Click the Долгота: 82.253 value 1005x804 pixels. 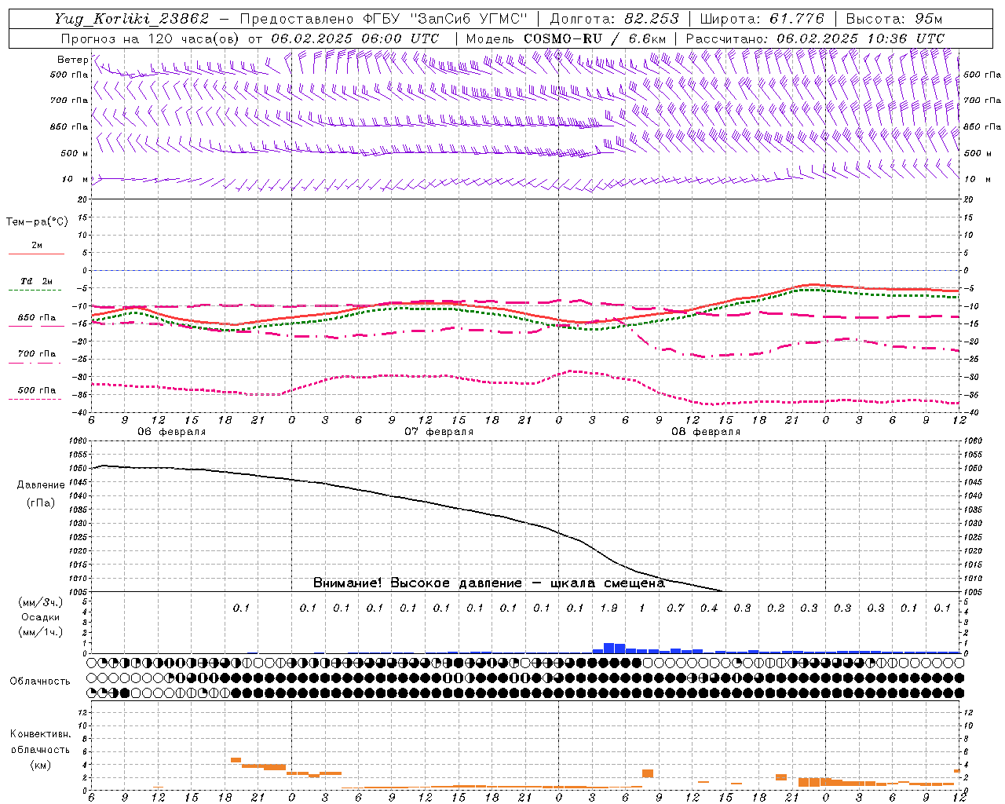[x=613, y=19]
